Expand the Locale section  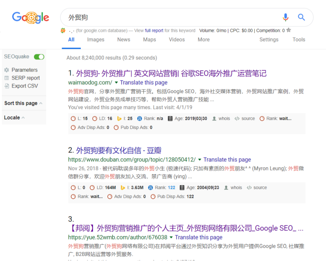pyautogui.click(x=14, y=118)
